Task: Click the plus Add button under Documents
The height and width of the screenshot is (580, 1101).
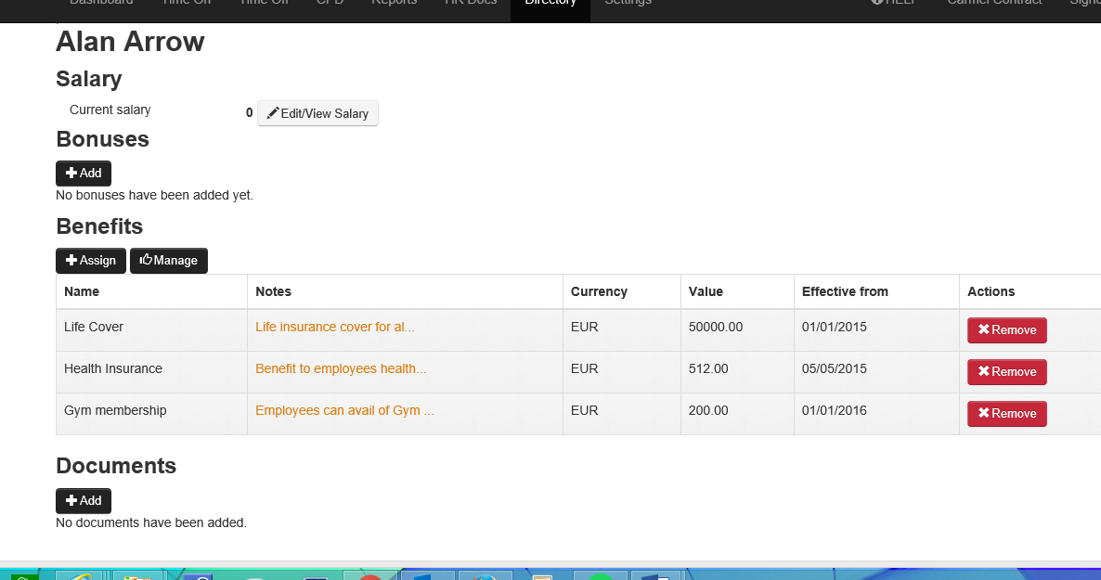Action: pyautogui.click(x=84, y=501)
